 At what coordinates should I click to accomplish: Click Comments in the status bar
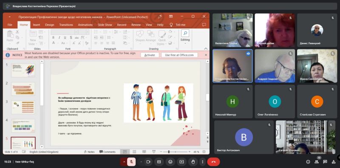[x=108, y=152]
